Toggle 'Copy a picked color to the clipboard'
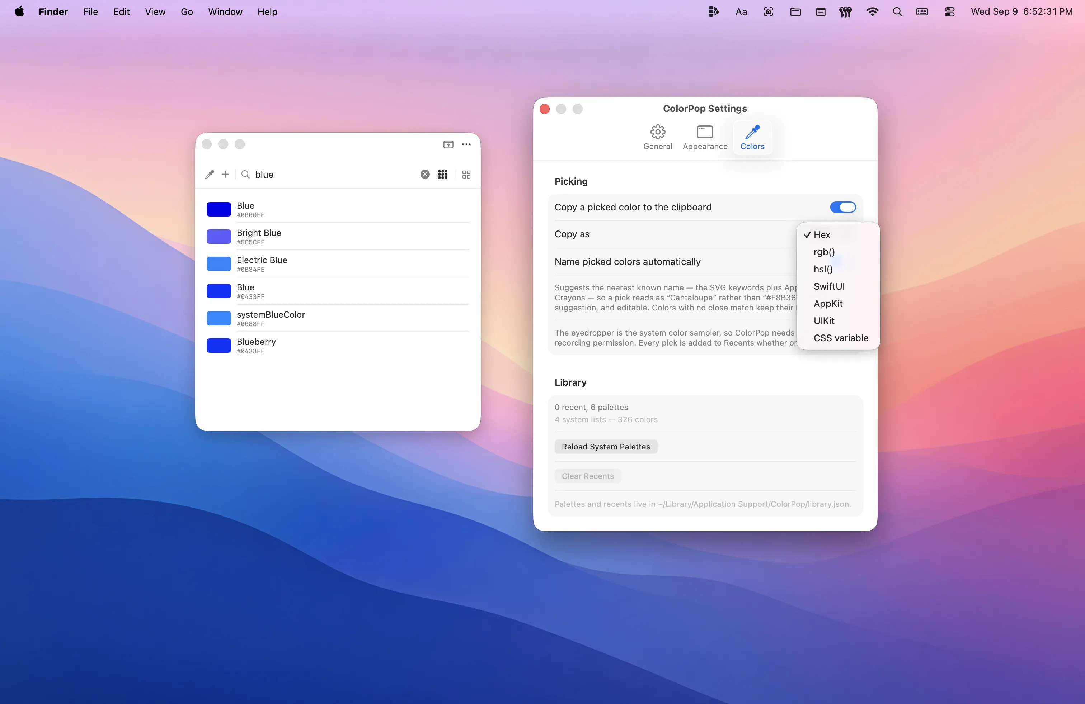 tap(843, 207)
